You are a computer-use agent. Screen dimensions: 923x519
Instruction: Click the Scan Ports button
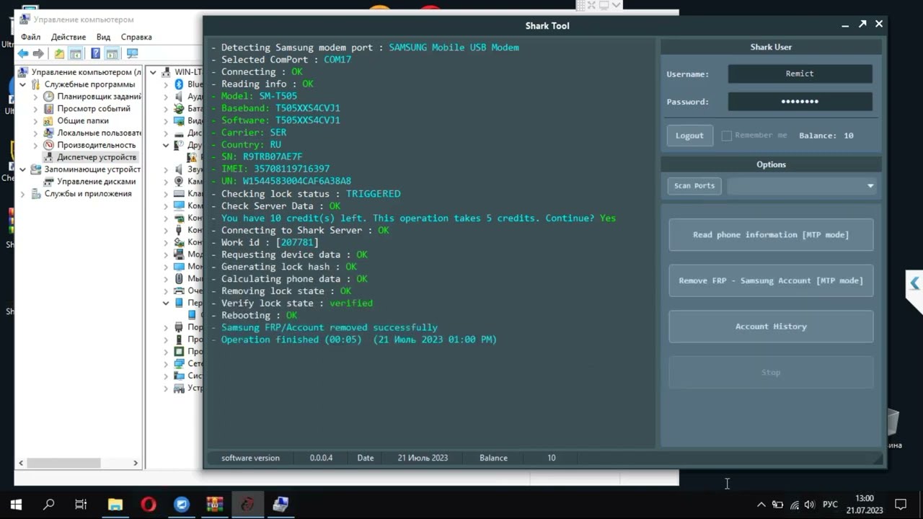pos(694,186)
